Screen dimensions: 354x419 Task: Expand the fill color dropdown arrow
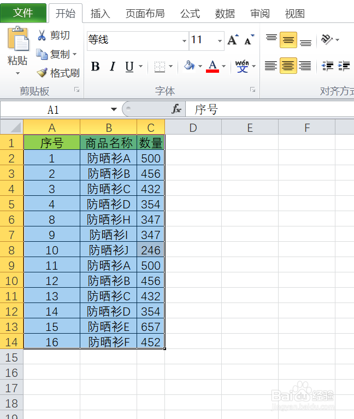coord(200,66)
